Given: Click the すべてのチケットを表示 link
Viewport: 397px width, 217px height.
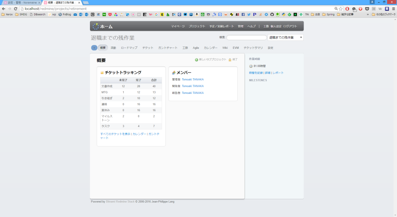Looking at the screenshot, I should pyautogui.click(x=115, y=134).
